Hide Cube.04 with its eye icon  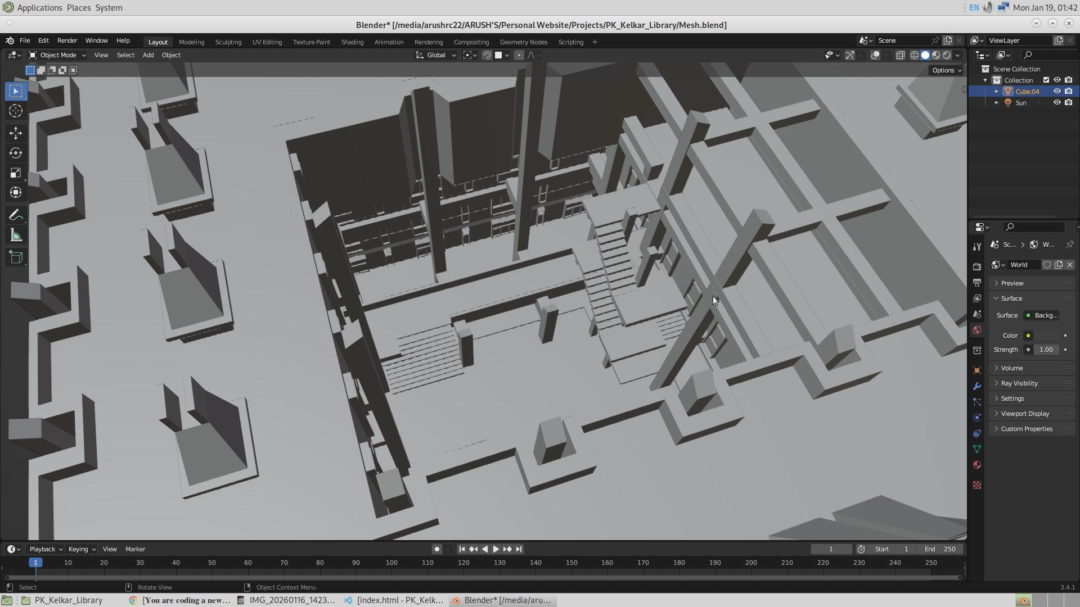(x=1057, y=91)
